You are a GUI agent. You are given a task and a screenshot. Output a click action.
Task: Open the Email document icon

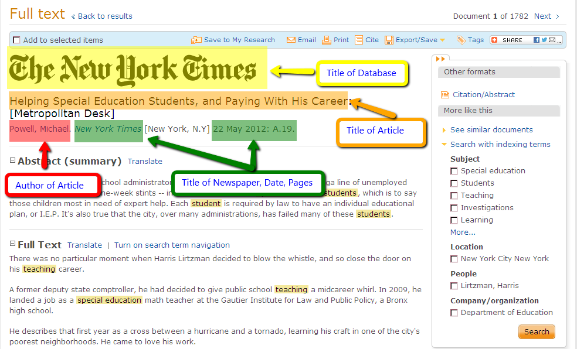(291, 39)
